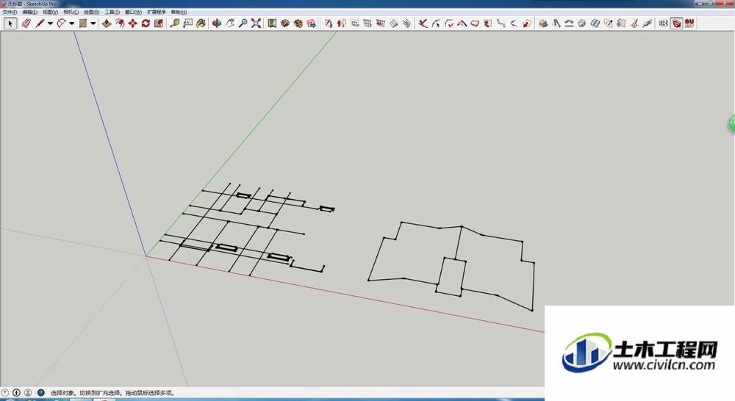
Task: Select the Rectangle shape tool
Action: pos(83,23)
